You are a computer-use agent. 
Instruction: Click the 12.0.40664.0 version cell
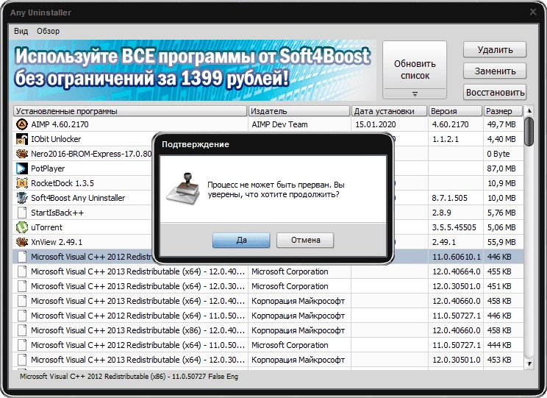[457, 271]
